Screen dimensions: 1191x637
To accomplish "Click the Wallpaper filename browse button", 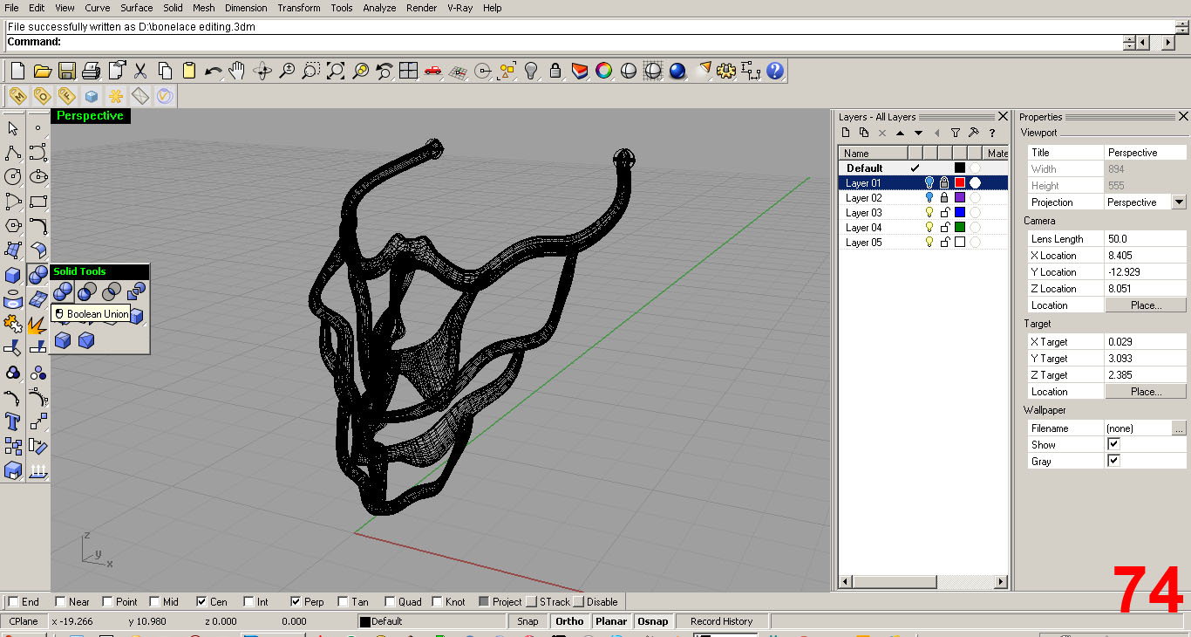I will point(1179,428).
